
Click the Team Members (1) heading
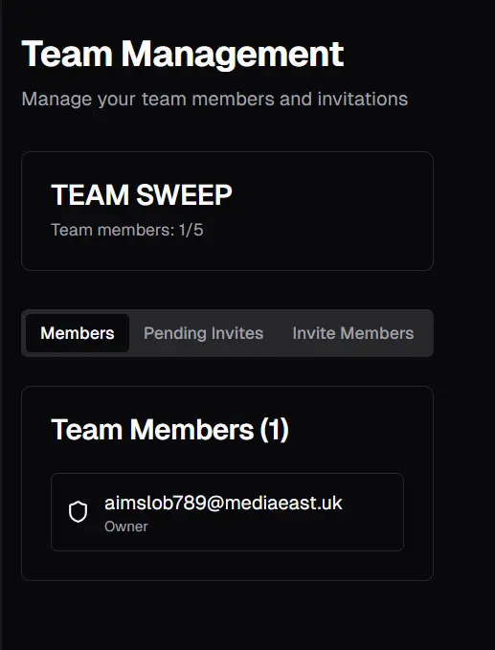(x=169, y=430)
